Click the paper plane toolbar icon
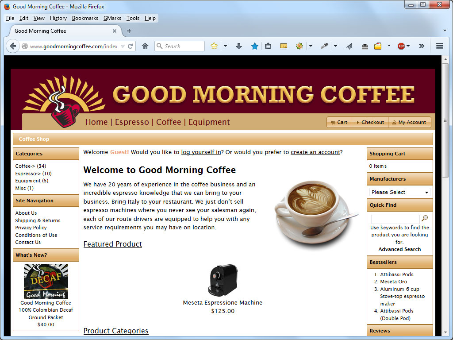 (349, 46)
